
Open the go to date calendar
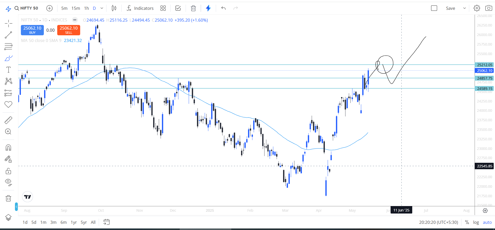[106, 222]
